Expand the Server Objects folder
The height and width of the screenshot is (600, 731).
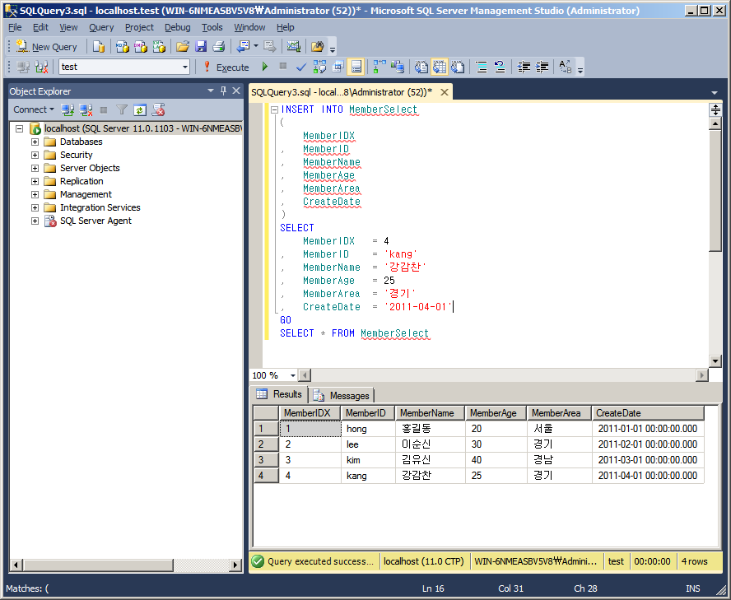tap(35, 168)
